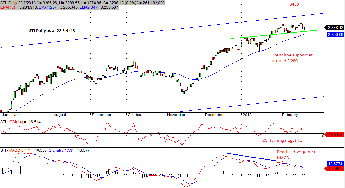
Task: Click the black 3,288.13 price tag
Action: click(335, 28)
